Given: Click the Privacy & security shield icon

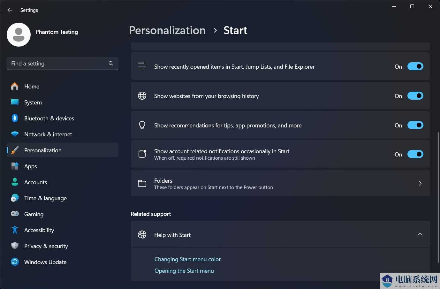Looking at the screenshot, I should click(15, 246).
